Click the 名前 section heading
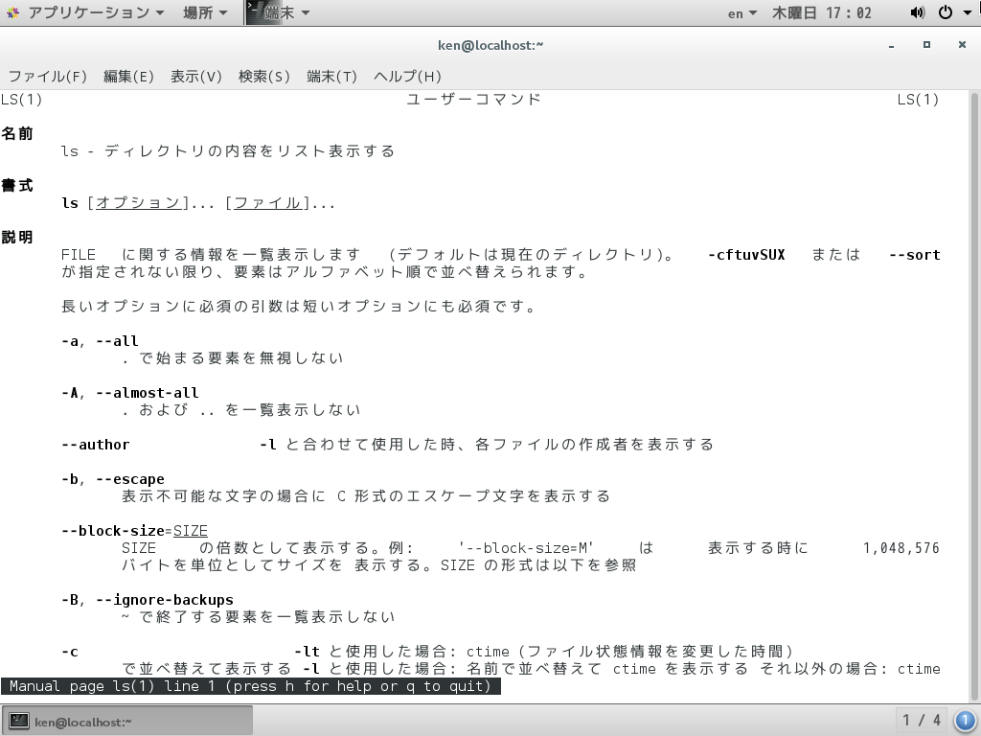The image size is (981, 736). tap(17, 133)
